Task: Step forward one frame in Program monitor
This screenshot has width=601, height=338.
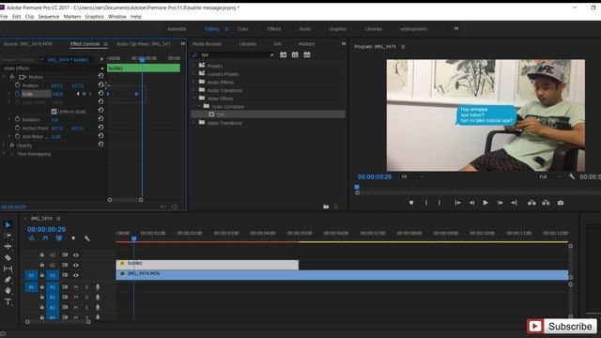Action: coord(500,203)
